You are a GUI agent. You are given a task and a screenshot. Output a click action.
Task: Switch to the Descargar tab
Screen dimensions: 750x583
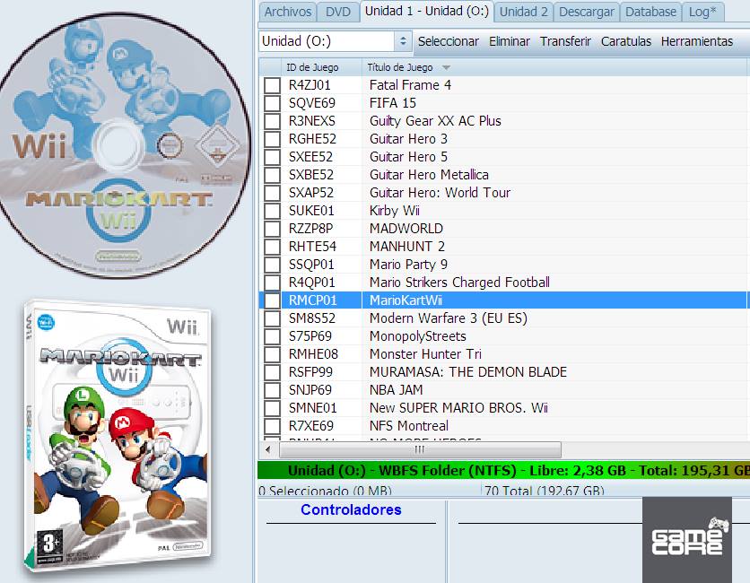point(587,12)
